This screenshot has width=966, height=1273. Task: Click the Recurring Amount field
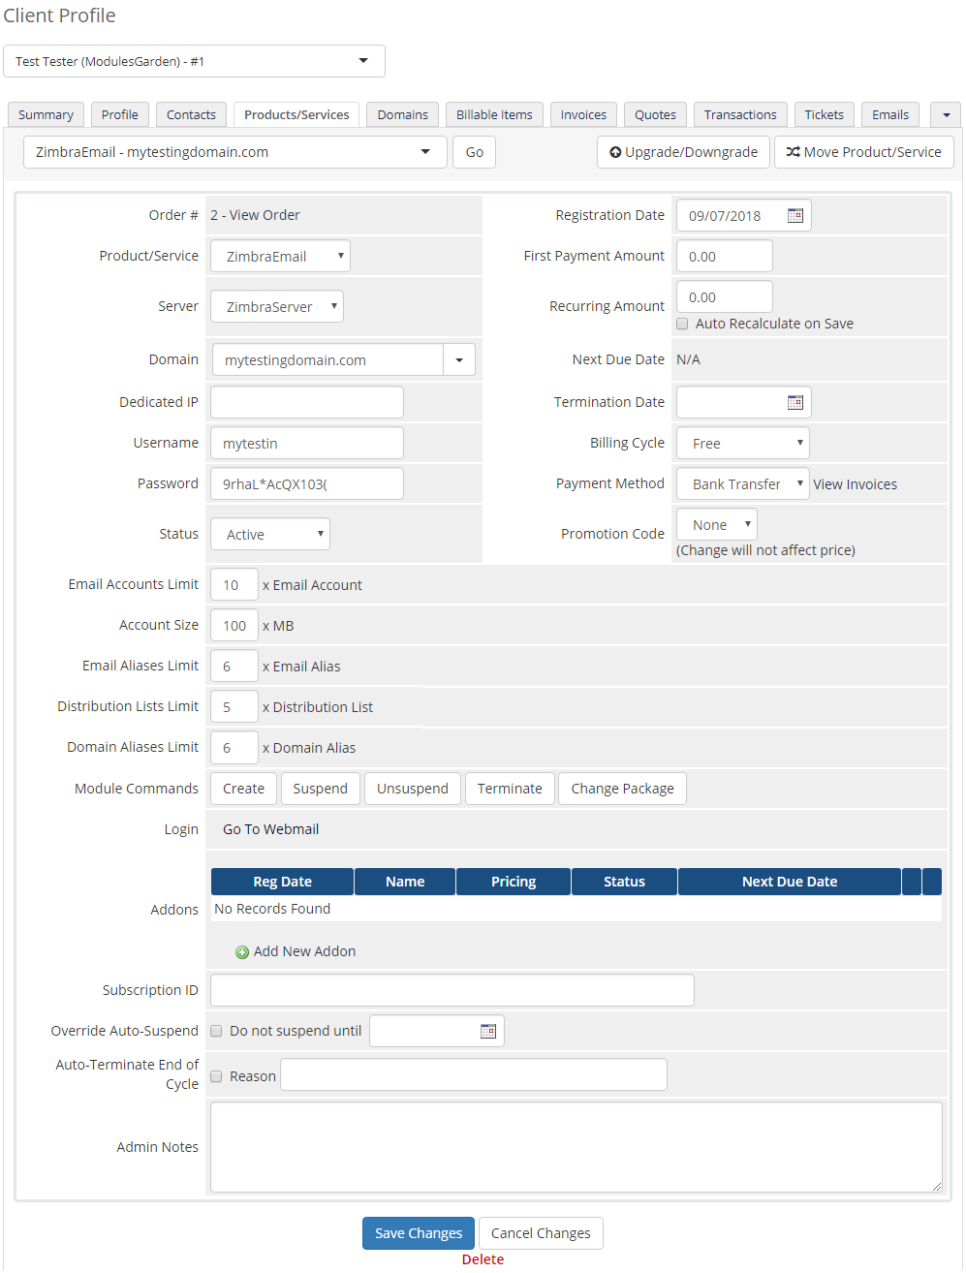(725, 296)
